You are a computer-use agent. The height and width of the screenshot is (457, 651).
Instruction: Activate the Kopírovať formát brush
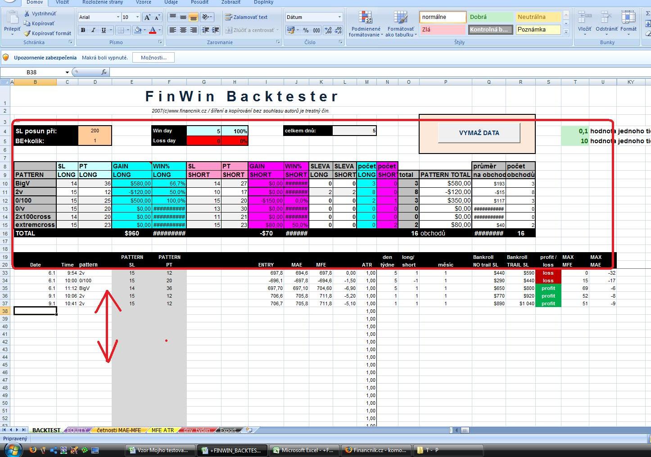click(x=27, y=33)
